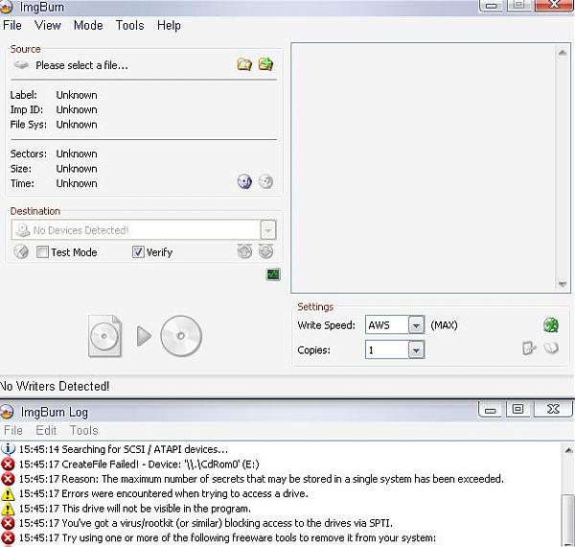
Task: Click the disc icon left of Test Mode
Action: [x=21, y=251]
